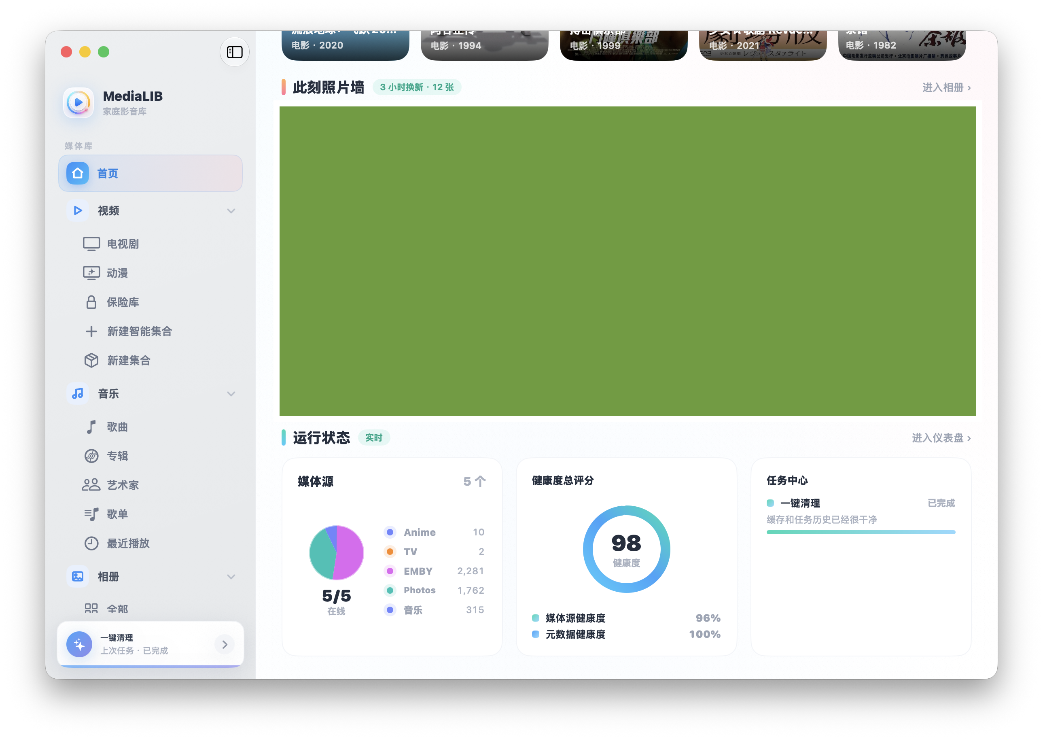Go to 首页 in the sidebar

[x=150, y=173]
